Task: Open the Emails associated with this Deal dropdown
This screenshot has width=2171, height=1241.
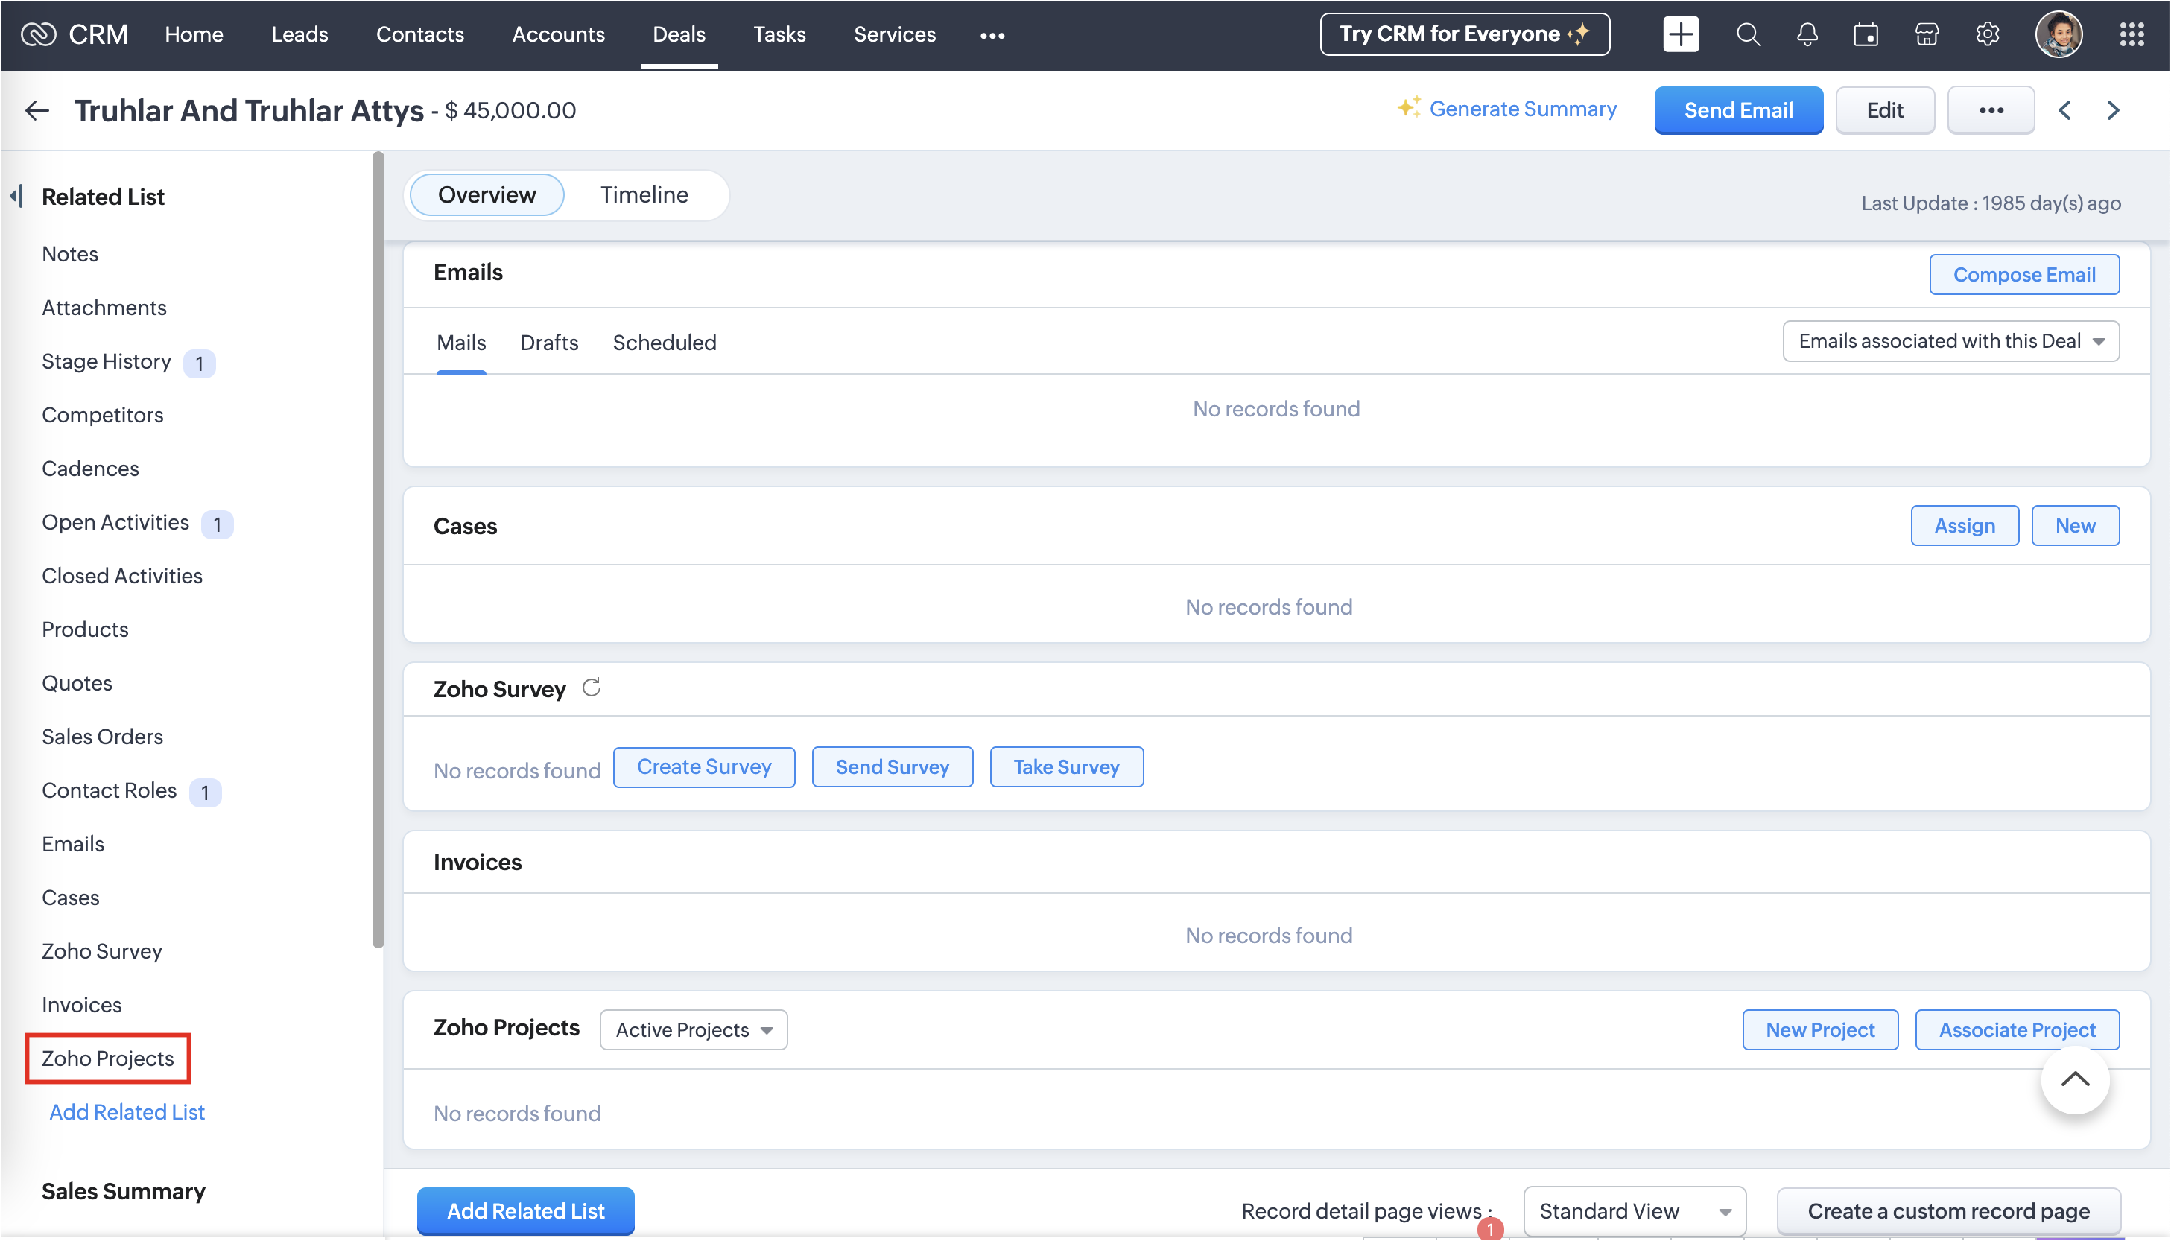Action: click(x=1950, y=341)
